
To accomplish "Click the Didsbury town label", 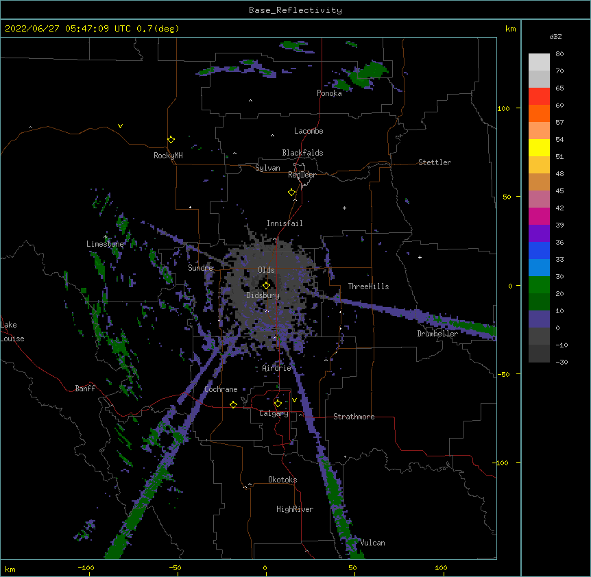I will click(x=263, y=295).
